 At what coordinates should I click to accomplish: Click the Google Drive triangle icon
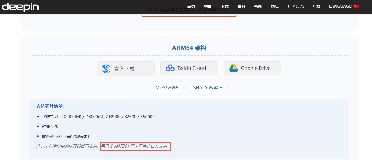(x=233, y=69)
